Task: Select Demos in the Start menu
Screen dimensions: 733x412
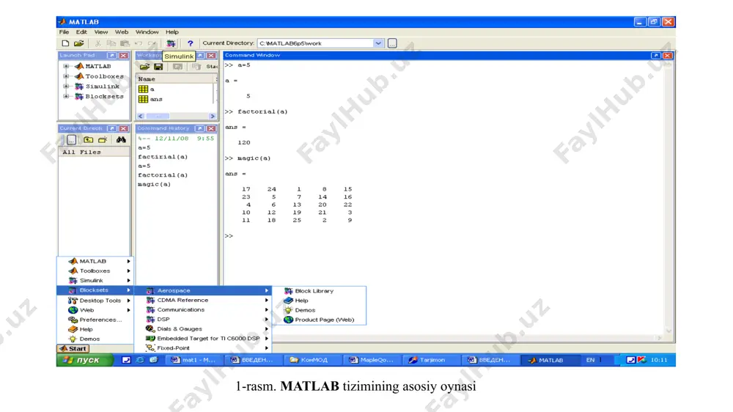Action: [x=95, y=339]
